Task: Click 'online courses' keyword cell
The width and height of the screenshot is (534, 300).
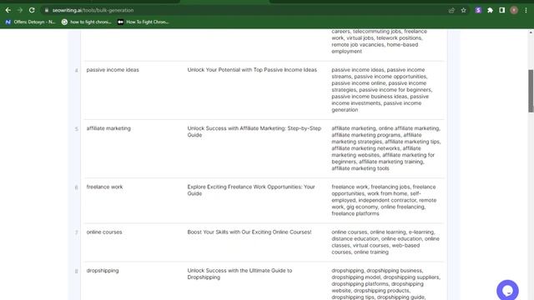Action: (104, 232)
